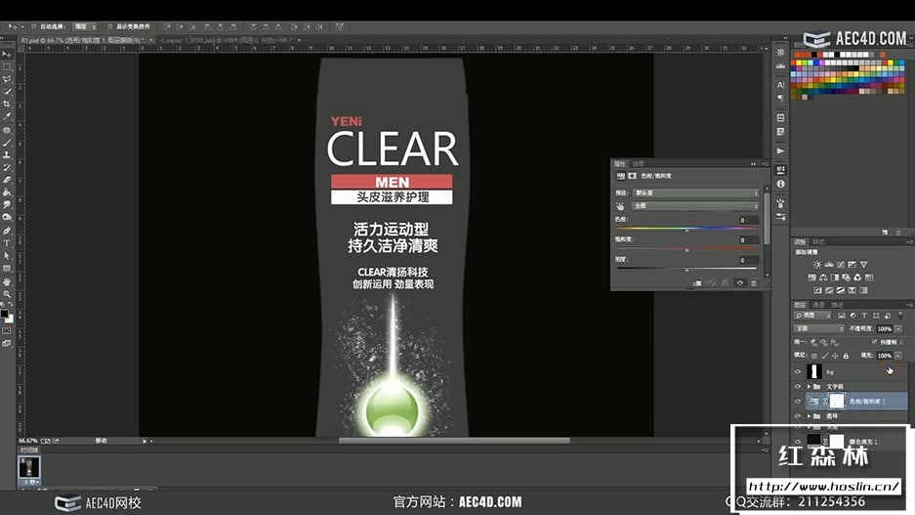Toggle Quick Mask mode icon
Viewport: 915px width, 515px height.
click(x=7, y=331)
